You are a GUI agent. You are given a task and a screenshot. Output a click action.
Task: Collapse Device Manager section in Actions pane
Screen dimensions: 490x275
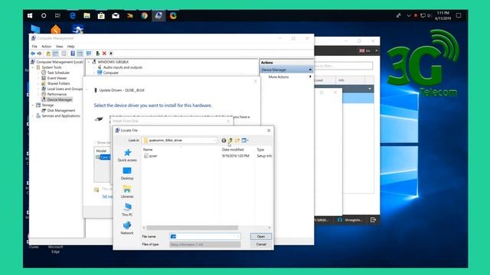click(310, 70)
